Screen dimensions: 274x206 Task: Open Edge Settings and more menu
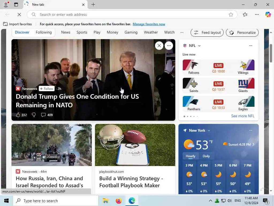(x=257, y=14)
